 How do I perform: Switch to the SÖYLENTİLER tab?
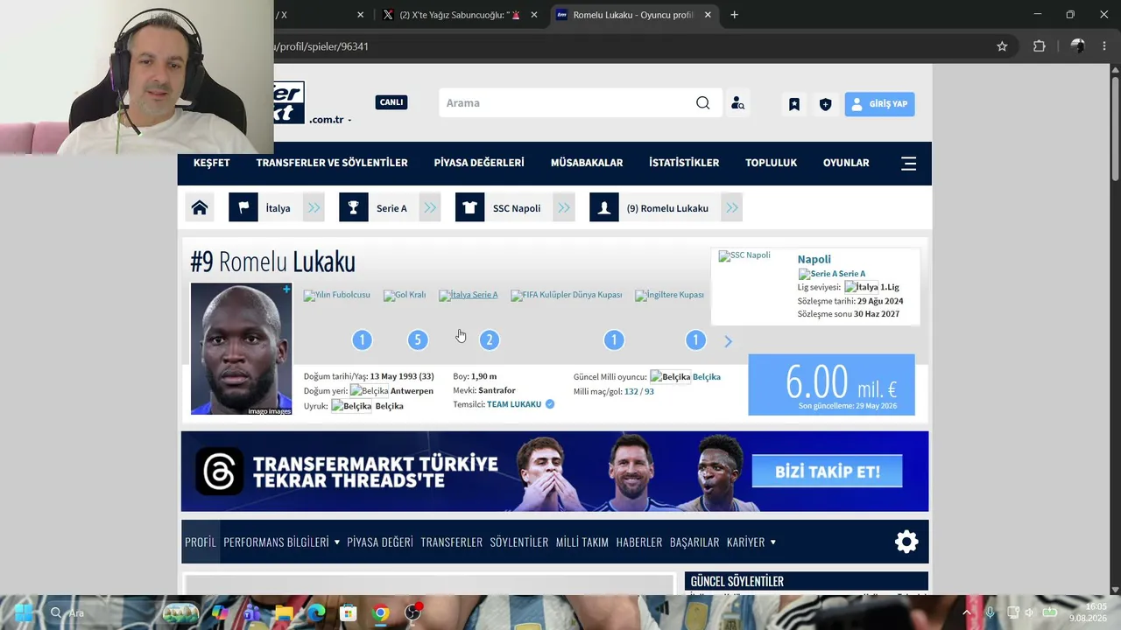(x=519, y=542)
